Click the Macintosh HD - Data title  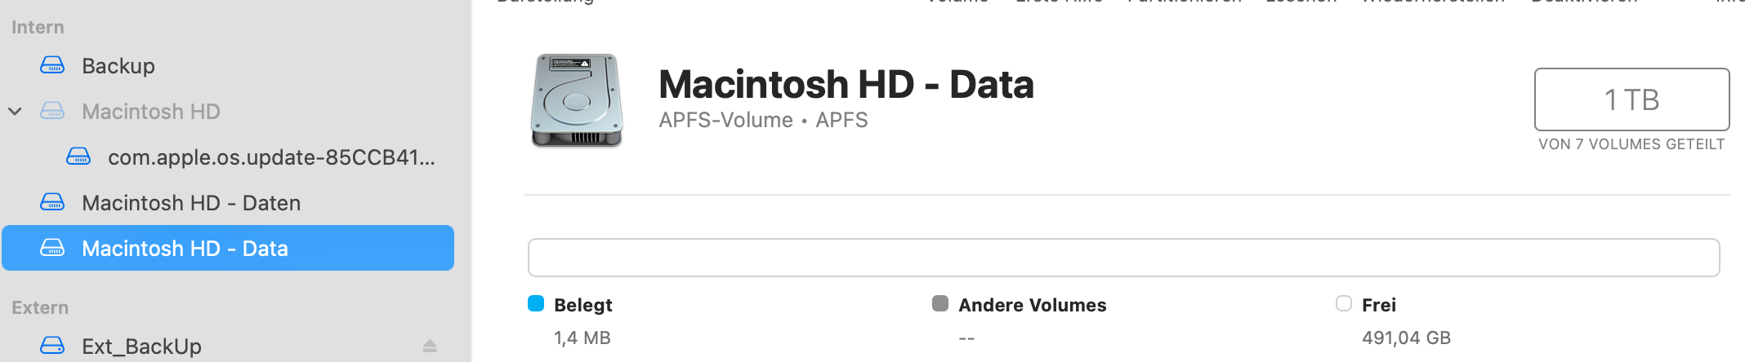(x=846, y=85)
